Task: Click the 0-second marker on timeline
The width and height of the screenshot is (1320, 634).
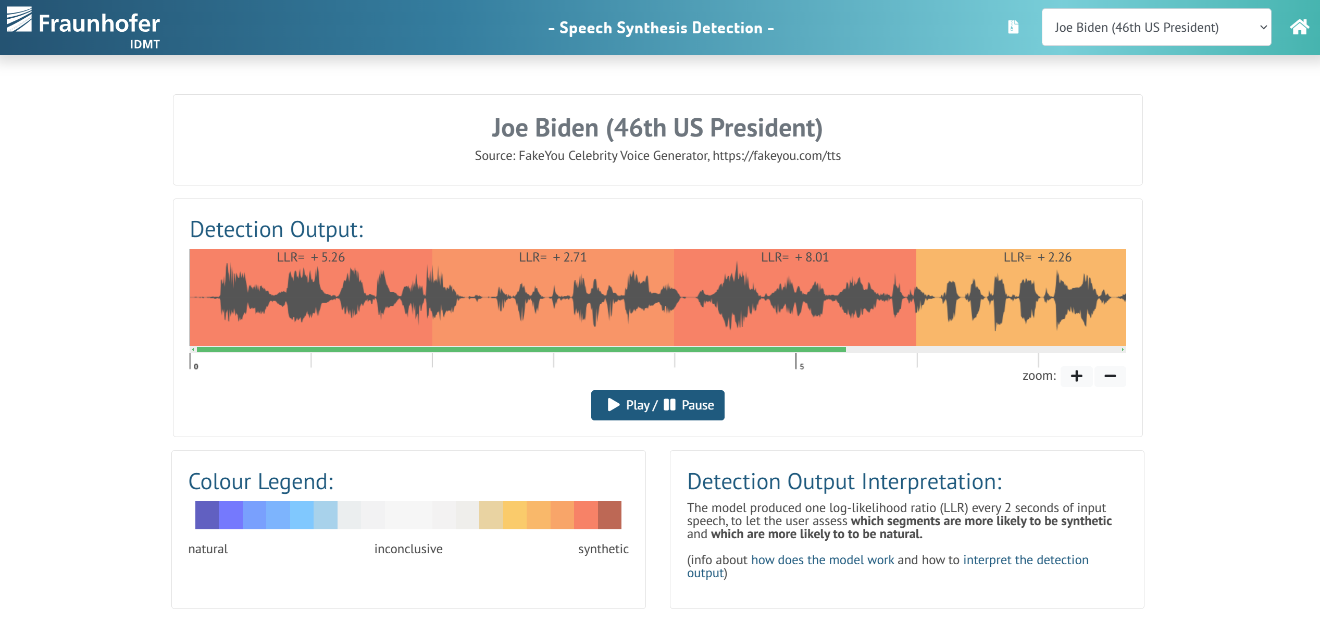Action: tap(192, 363)
